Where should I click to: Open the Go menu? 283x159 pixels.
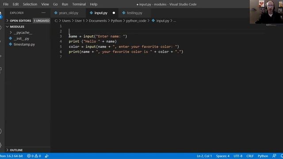[55, 4]
